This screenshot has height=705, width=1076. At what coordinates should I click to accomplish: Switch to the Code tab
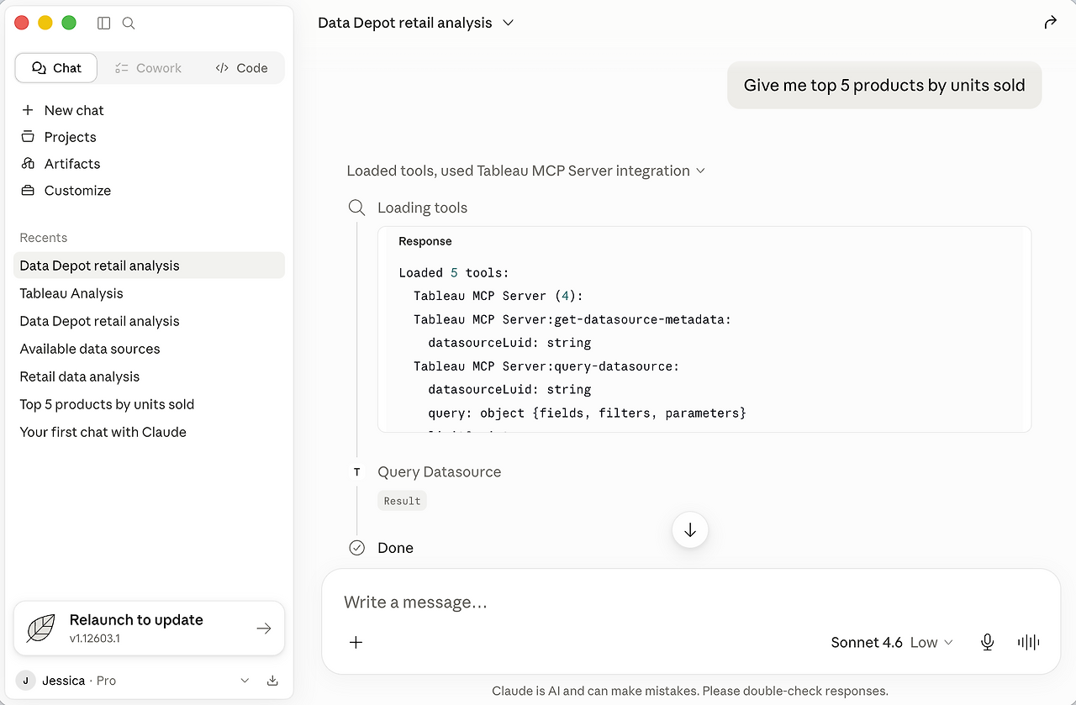click(x=241, y=68)
